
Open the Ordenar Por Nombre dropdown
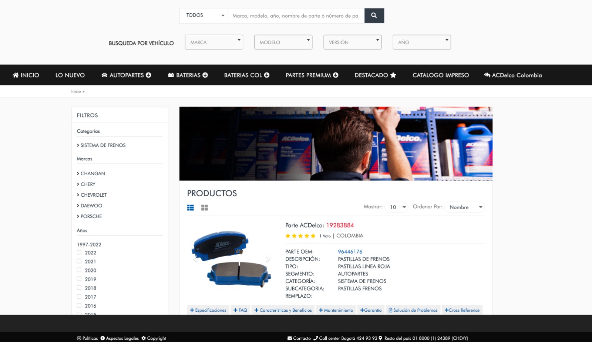tap(465, 207)
